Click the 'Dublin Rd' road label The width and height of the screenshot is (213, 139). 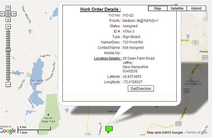[x=22, y=84]
